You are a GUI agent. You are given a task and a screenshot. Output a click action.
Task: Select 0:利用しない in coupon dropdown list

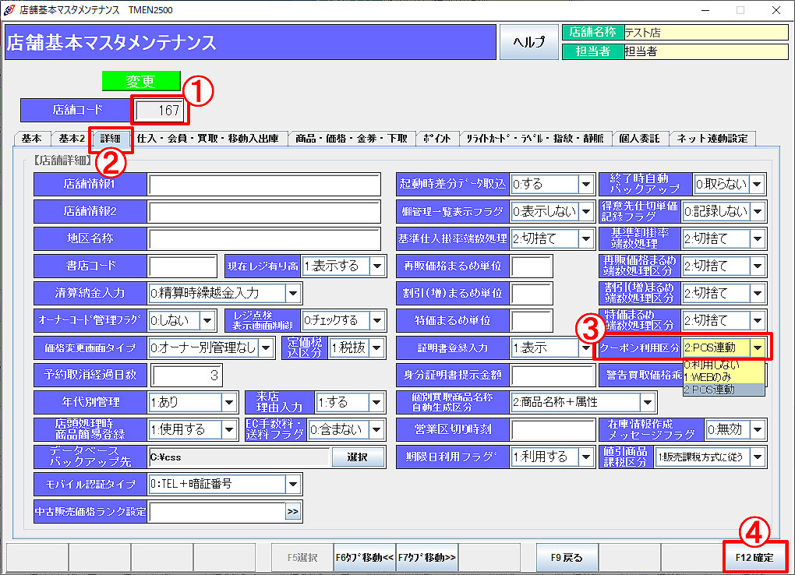[711, 365]
